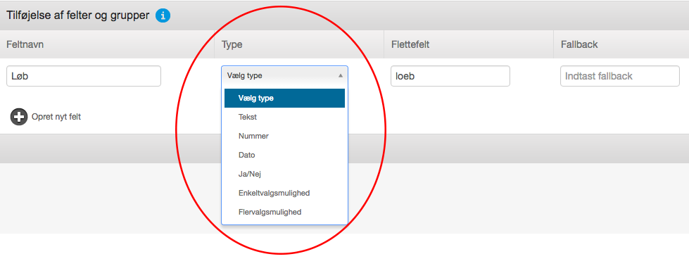Click the "Feltnavn" column header

(x=25, y=44)
